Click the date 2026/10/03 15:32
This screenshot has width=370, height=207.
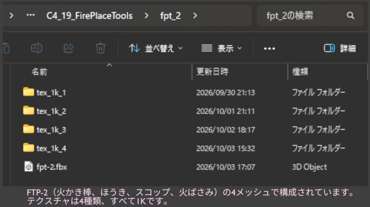(225, 148)
